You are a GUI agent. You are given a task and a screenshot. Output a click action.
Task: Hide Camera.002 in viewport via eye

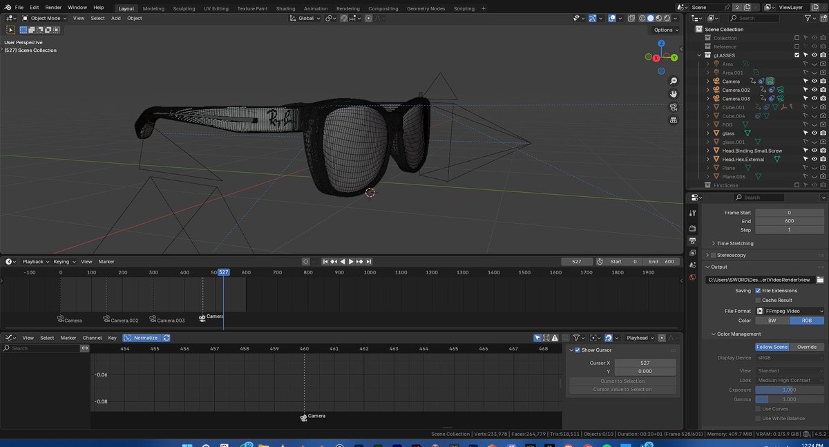(x=814, y=90)
